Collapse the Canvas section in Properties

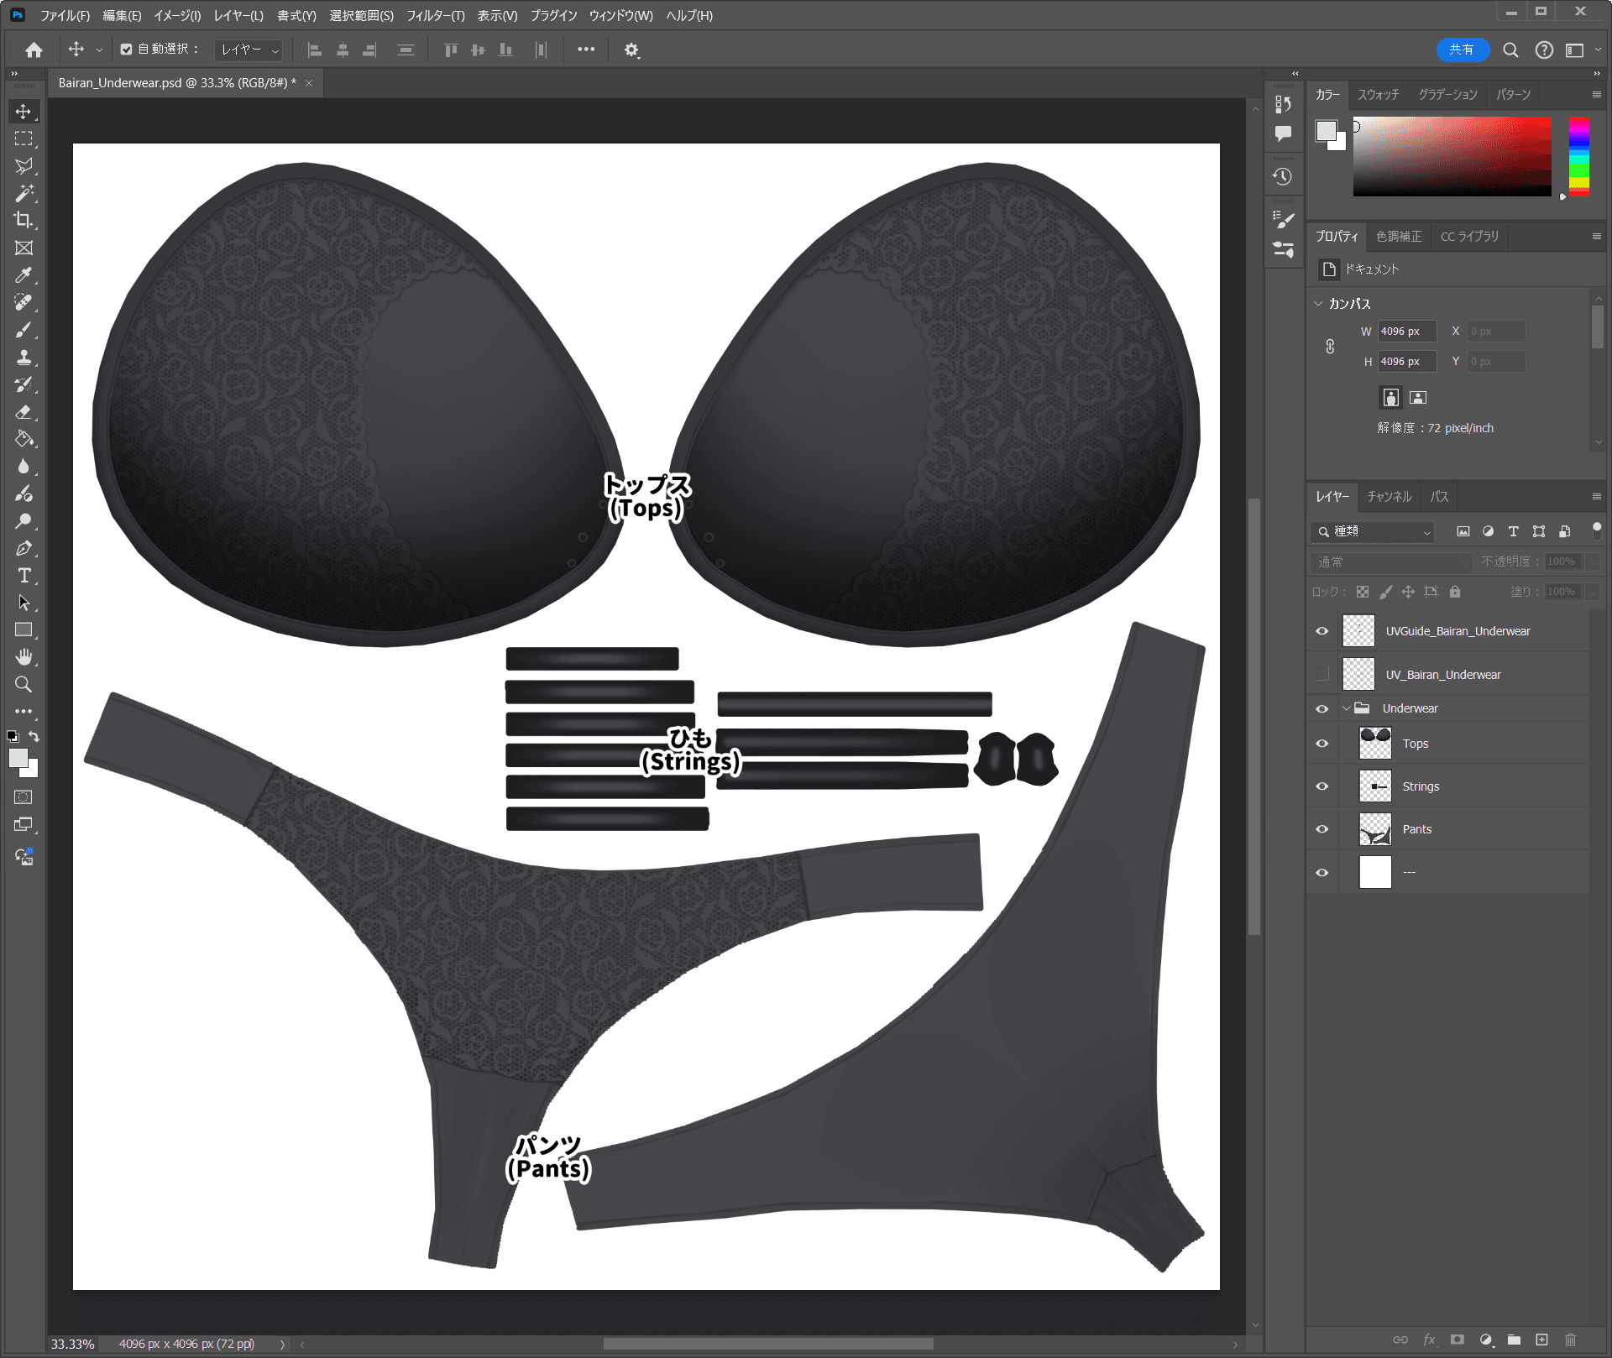pos(1318,304)
